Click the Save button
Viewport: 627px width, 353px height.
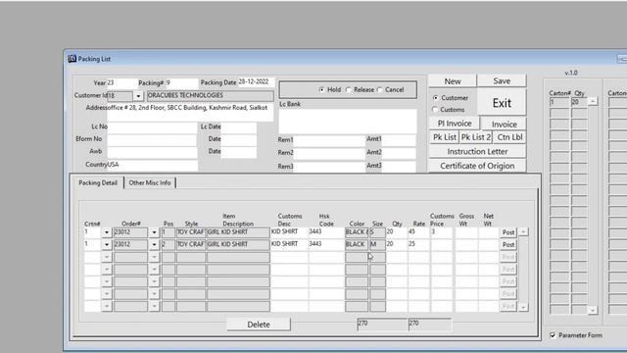click(x=502, y=80)
